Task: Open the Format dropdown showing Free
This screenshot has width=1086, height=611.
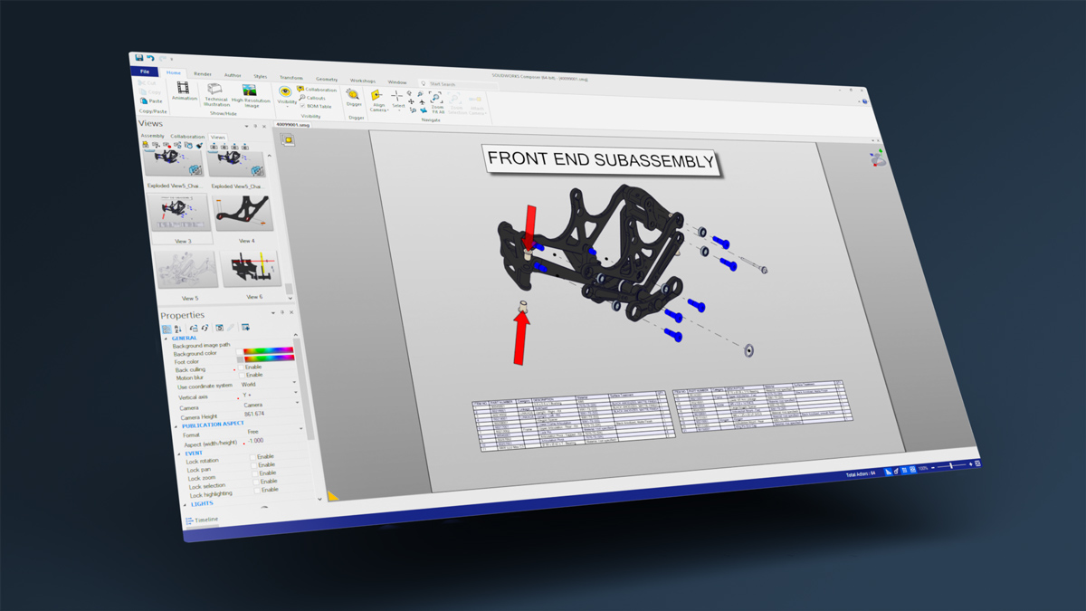Action: pyautogui.click(x=301, y=429)
